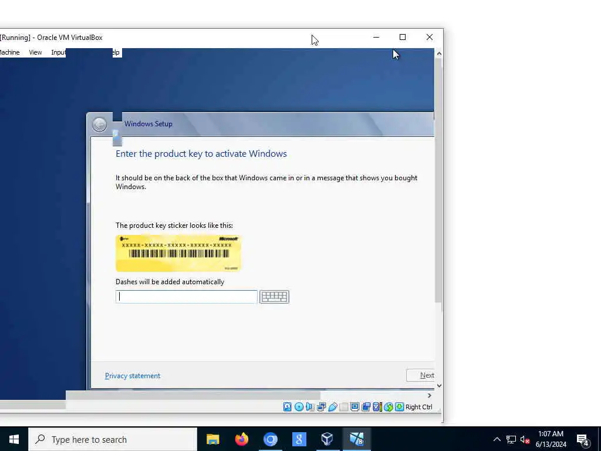This screenshot has height=451, width=601.
Task: Click the optical disk status icon
Action: (x=299, y=407)
